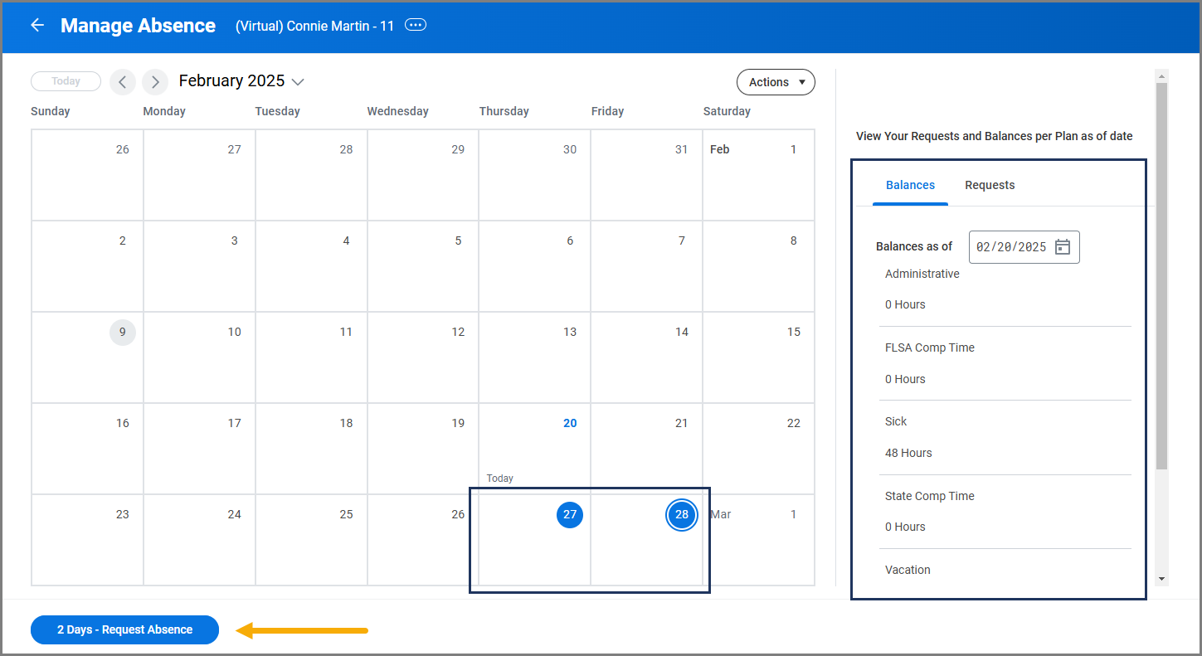Go to previous month arrow
Image resolution: width=1202 pixels, height=656 pixels.
pos(123,82)
